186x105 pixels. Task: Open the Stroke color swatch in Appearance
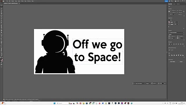(x=169, y=22)
